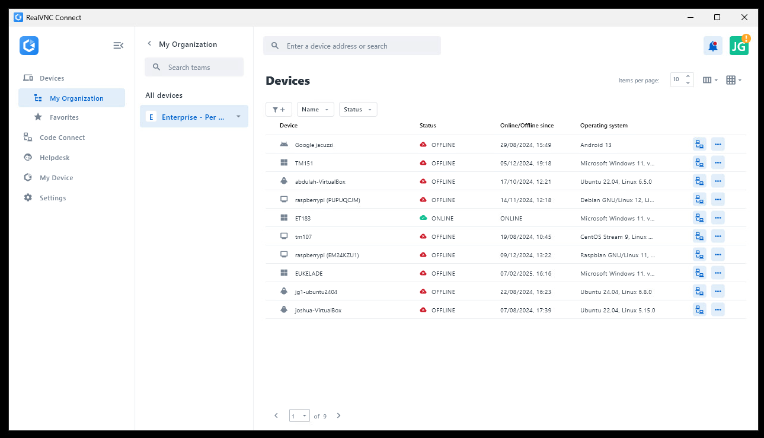Click the RealVNC logo in the sidebar
This screenshot has width=764, height=438.
29,46
